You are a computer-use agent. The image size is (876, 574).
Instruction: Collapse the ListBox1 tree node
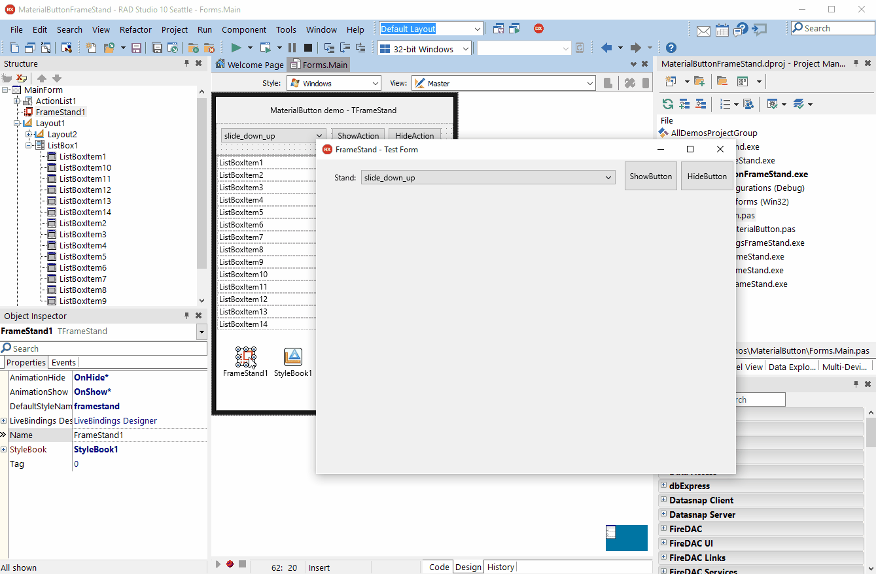click(29, 146)
